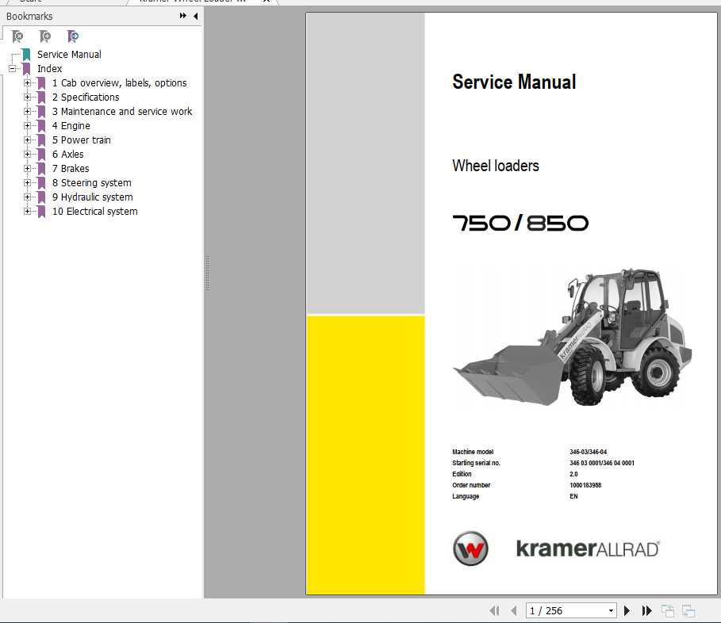This screenshot has width=721, height=623.
Task: Click the next view icon in bottom bar
Action: tap(688, 610)
